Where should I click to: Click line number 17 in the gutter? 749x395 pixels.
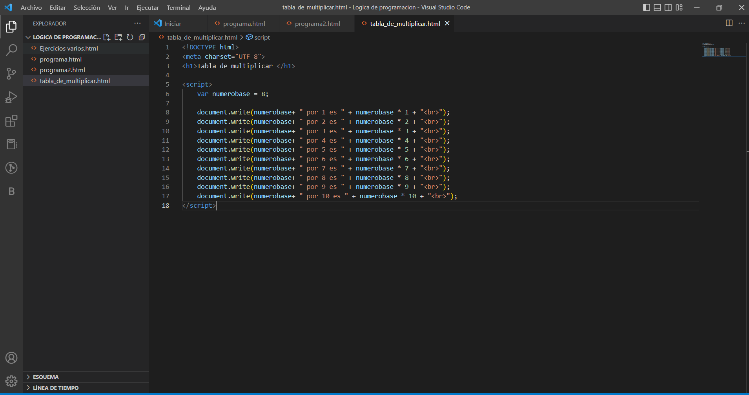(x=166, y=196)
